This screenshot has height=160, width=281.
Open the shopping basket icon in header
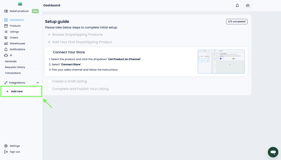pos(248,5)
